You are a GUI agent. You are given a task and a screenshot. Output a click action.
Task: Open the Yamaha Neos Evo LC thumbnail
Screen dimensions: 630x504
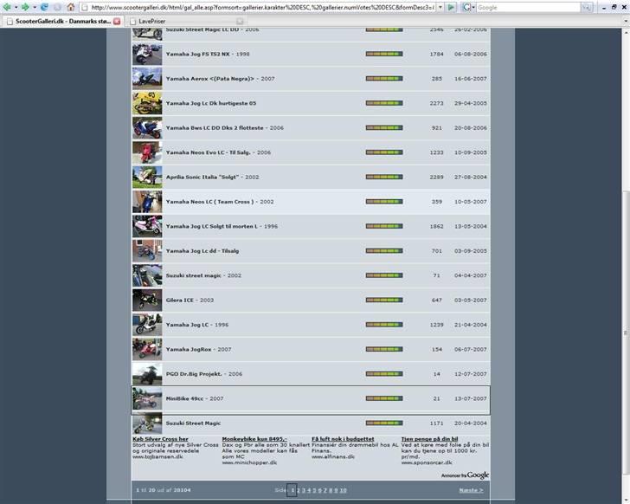pyautogui.click(x=147, y=152)
